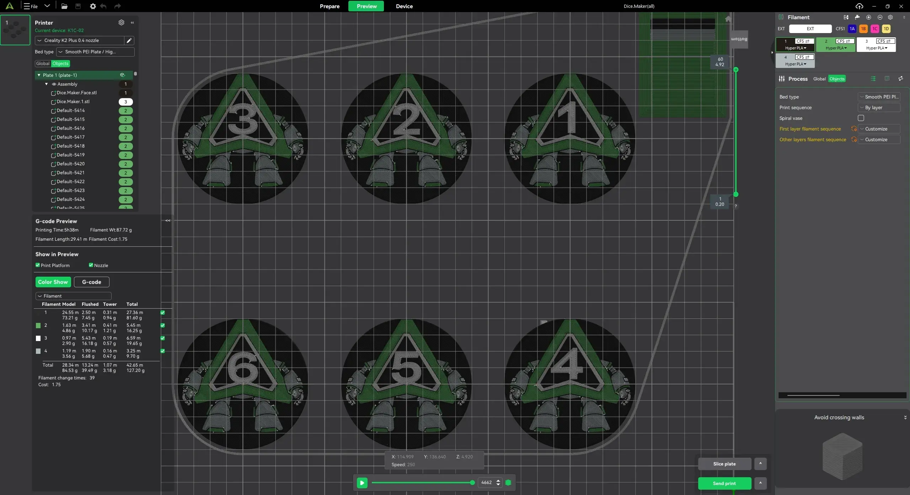Open the project folder icon
The image size is (910, 495).
coord(64,6)
